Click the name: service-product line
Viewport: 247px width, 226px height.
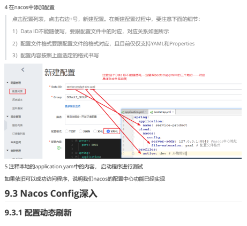[165, 125]
